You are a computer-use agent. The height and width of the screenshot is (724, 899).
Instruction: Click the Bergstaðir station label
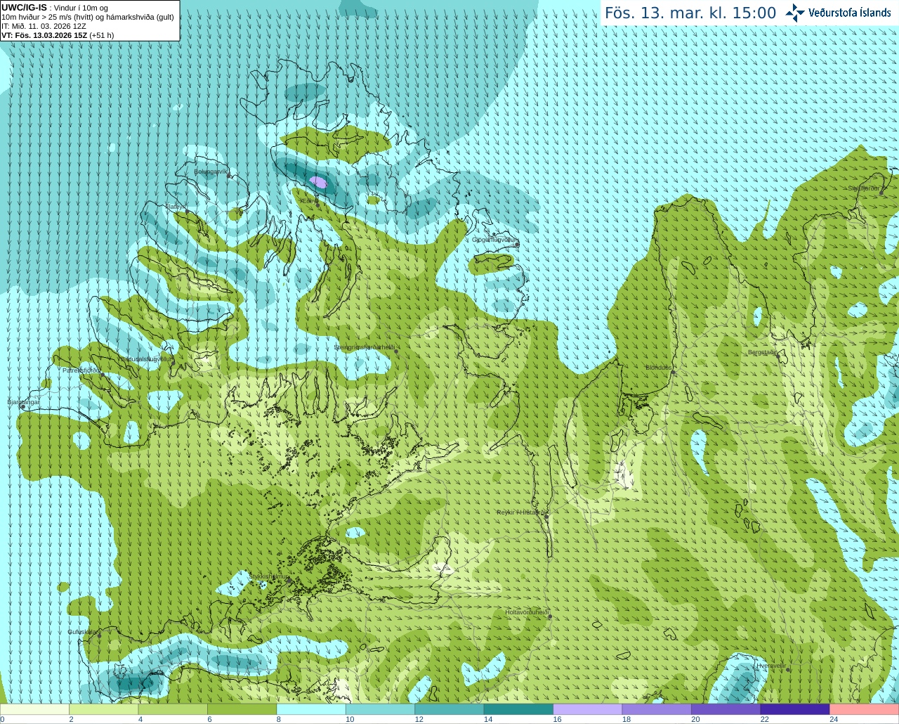tap(763, 352)
